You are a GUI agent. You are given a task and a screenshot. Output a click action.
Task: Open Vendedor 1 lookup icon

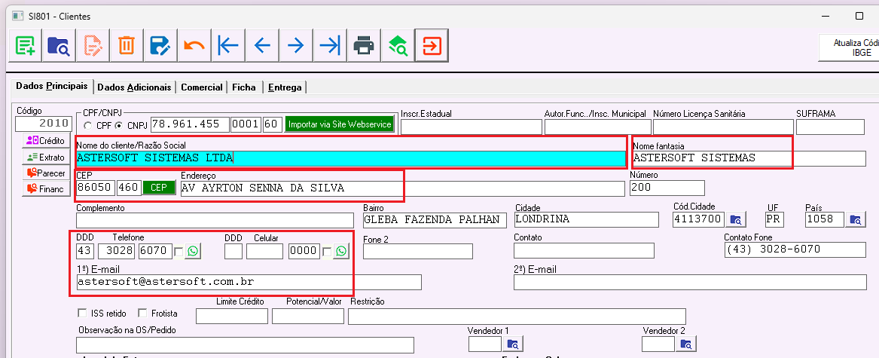coord(514,344)
